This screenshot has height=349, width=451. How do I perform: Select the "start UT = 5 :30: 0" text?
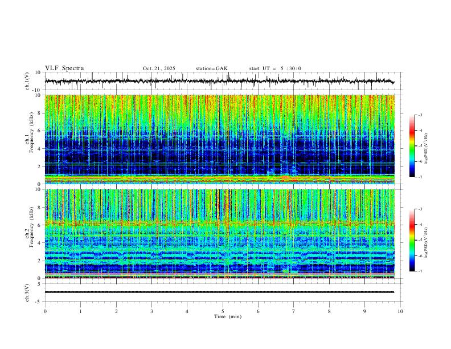(x=275, y=68)
